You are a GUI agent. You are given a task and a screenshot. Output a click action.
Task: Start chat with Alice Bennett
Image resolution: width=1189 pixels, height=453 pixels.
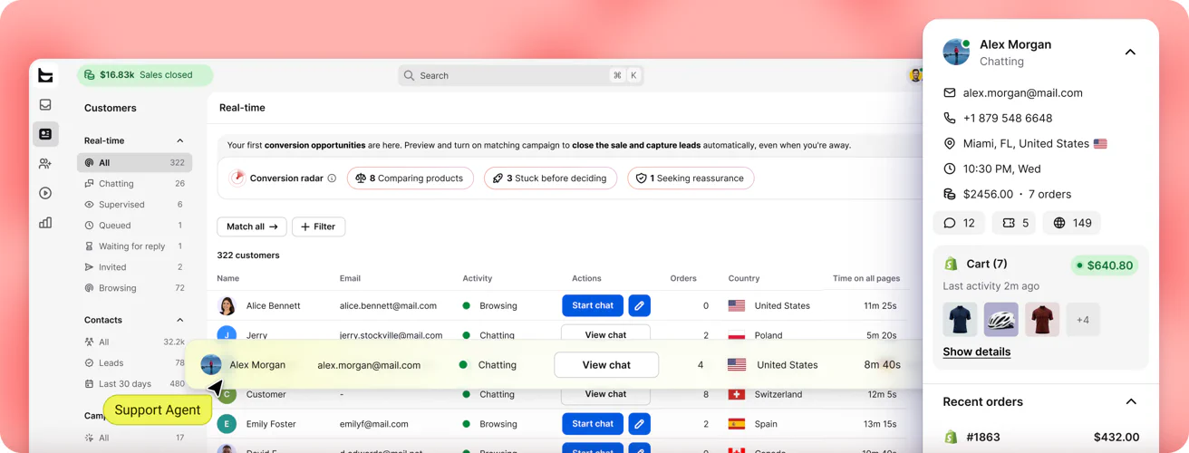(x=593, y=305)
